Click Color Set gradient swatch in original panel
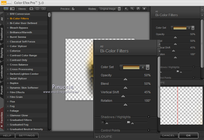204x140 pixels. click(180, 28)
